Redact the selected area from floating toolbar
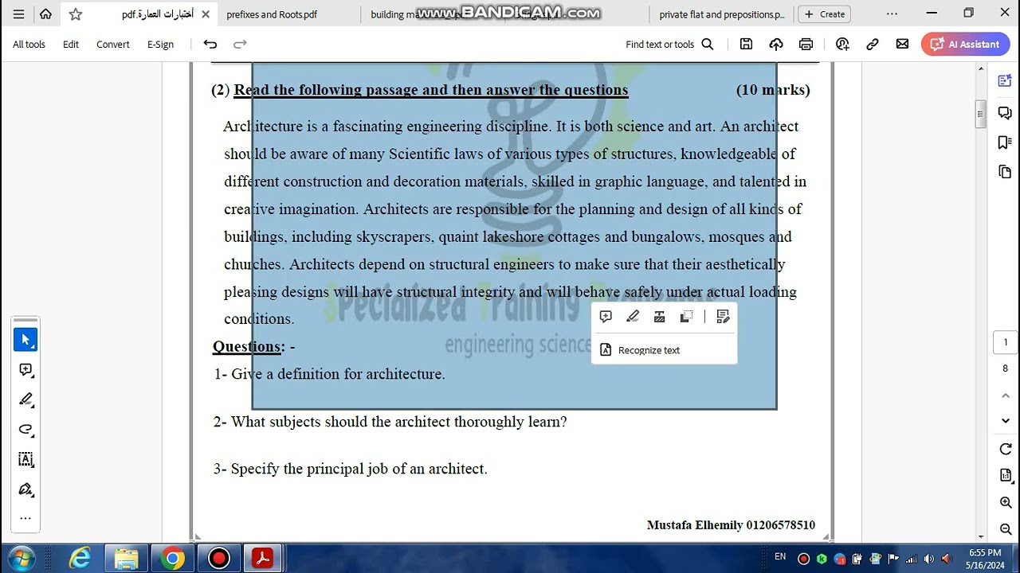 pyautogui.click(x=659, y=317)
